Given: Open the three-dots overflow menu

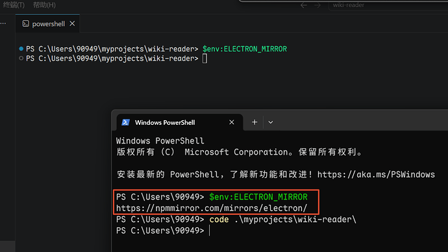Looking at the screenshot, I should 3,24.
